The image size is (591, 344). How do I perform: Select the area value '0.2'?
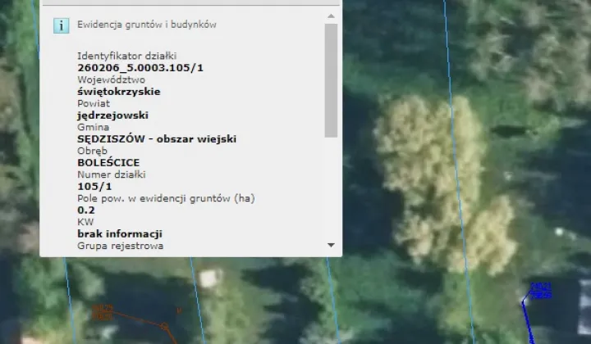tap(86, 210)
